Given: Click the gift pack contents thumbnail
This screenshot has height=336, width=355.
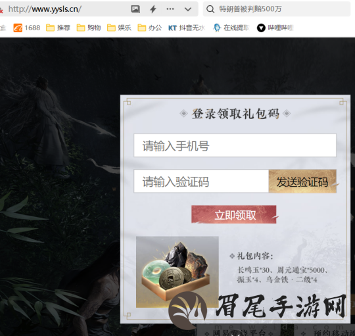Looking at the screenshot, I should click(x=177, y=272).
